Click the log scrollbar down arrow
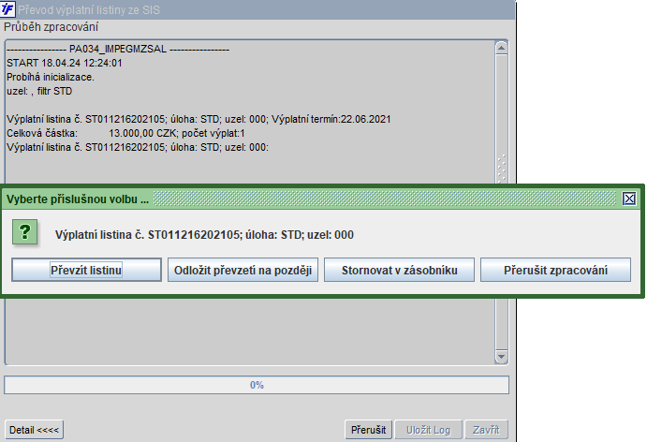The image size is (647, 442). click(x=501, y=357)
